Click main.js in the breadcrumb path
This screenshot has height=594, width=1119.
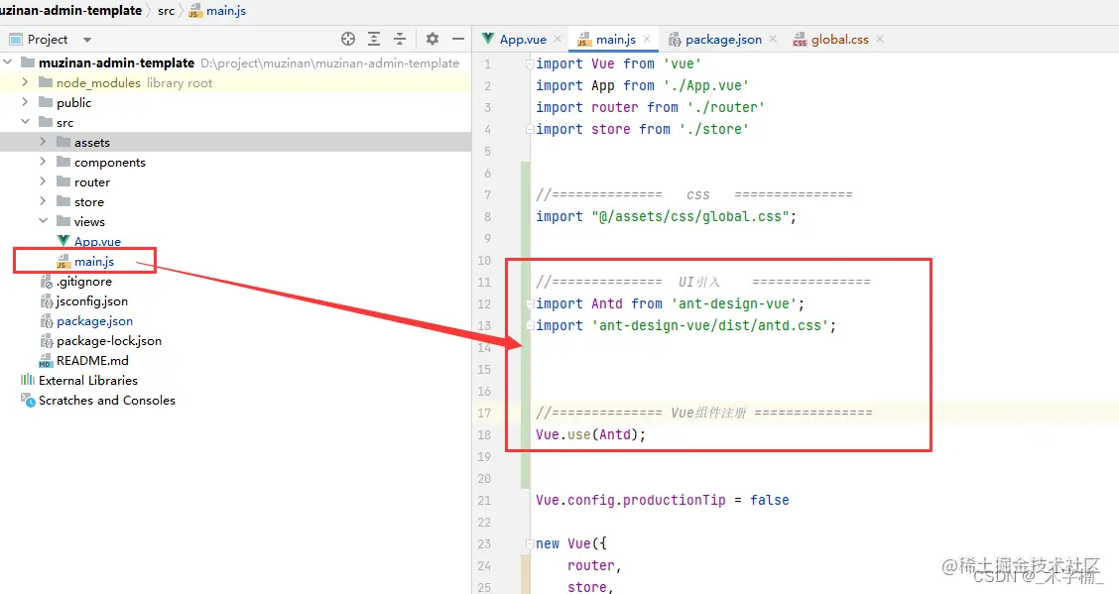point(225,11)
